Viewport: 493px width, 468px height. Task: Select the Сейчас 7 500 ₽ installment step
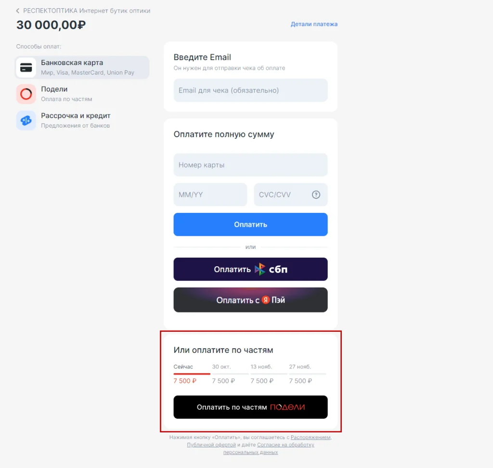(192, 374)
